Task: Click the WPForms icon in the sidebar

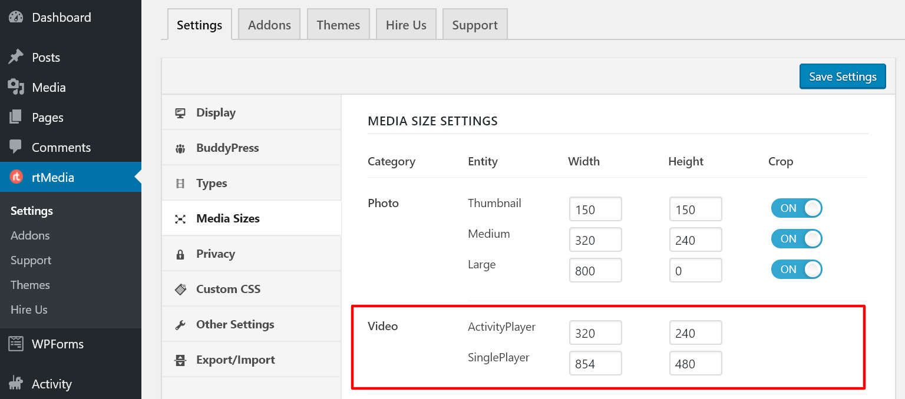Action: click(x=16, y=344)
